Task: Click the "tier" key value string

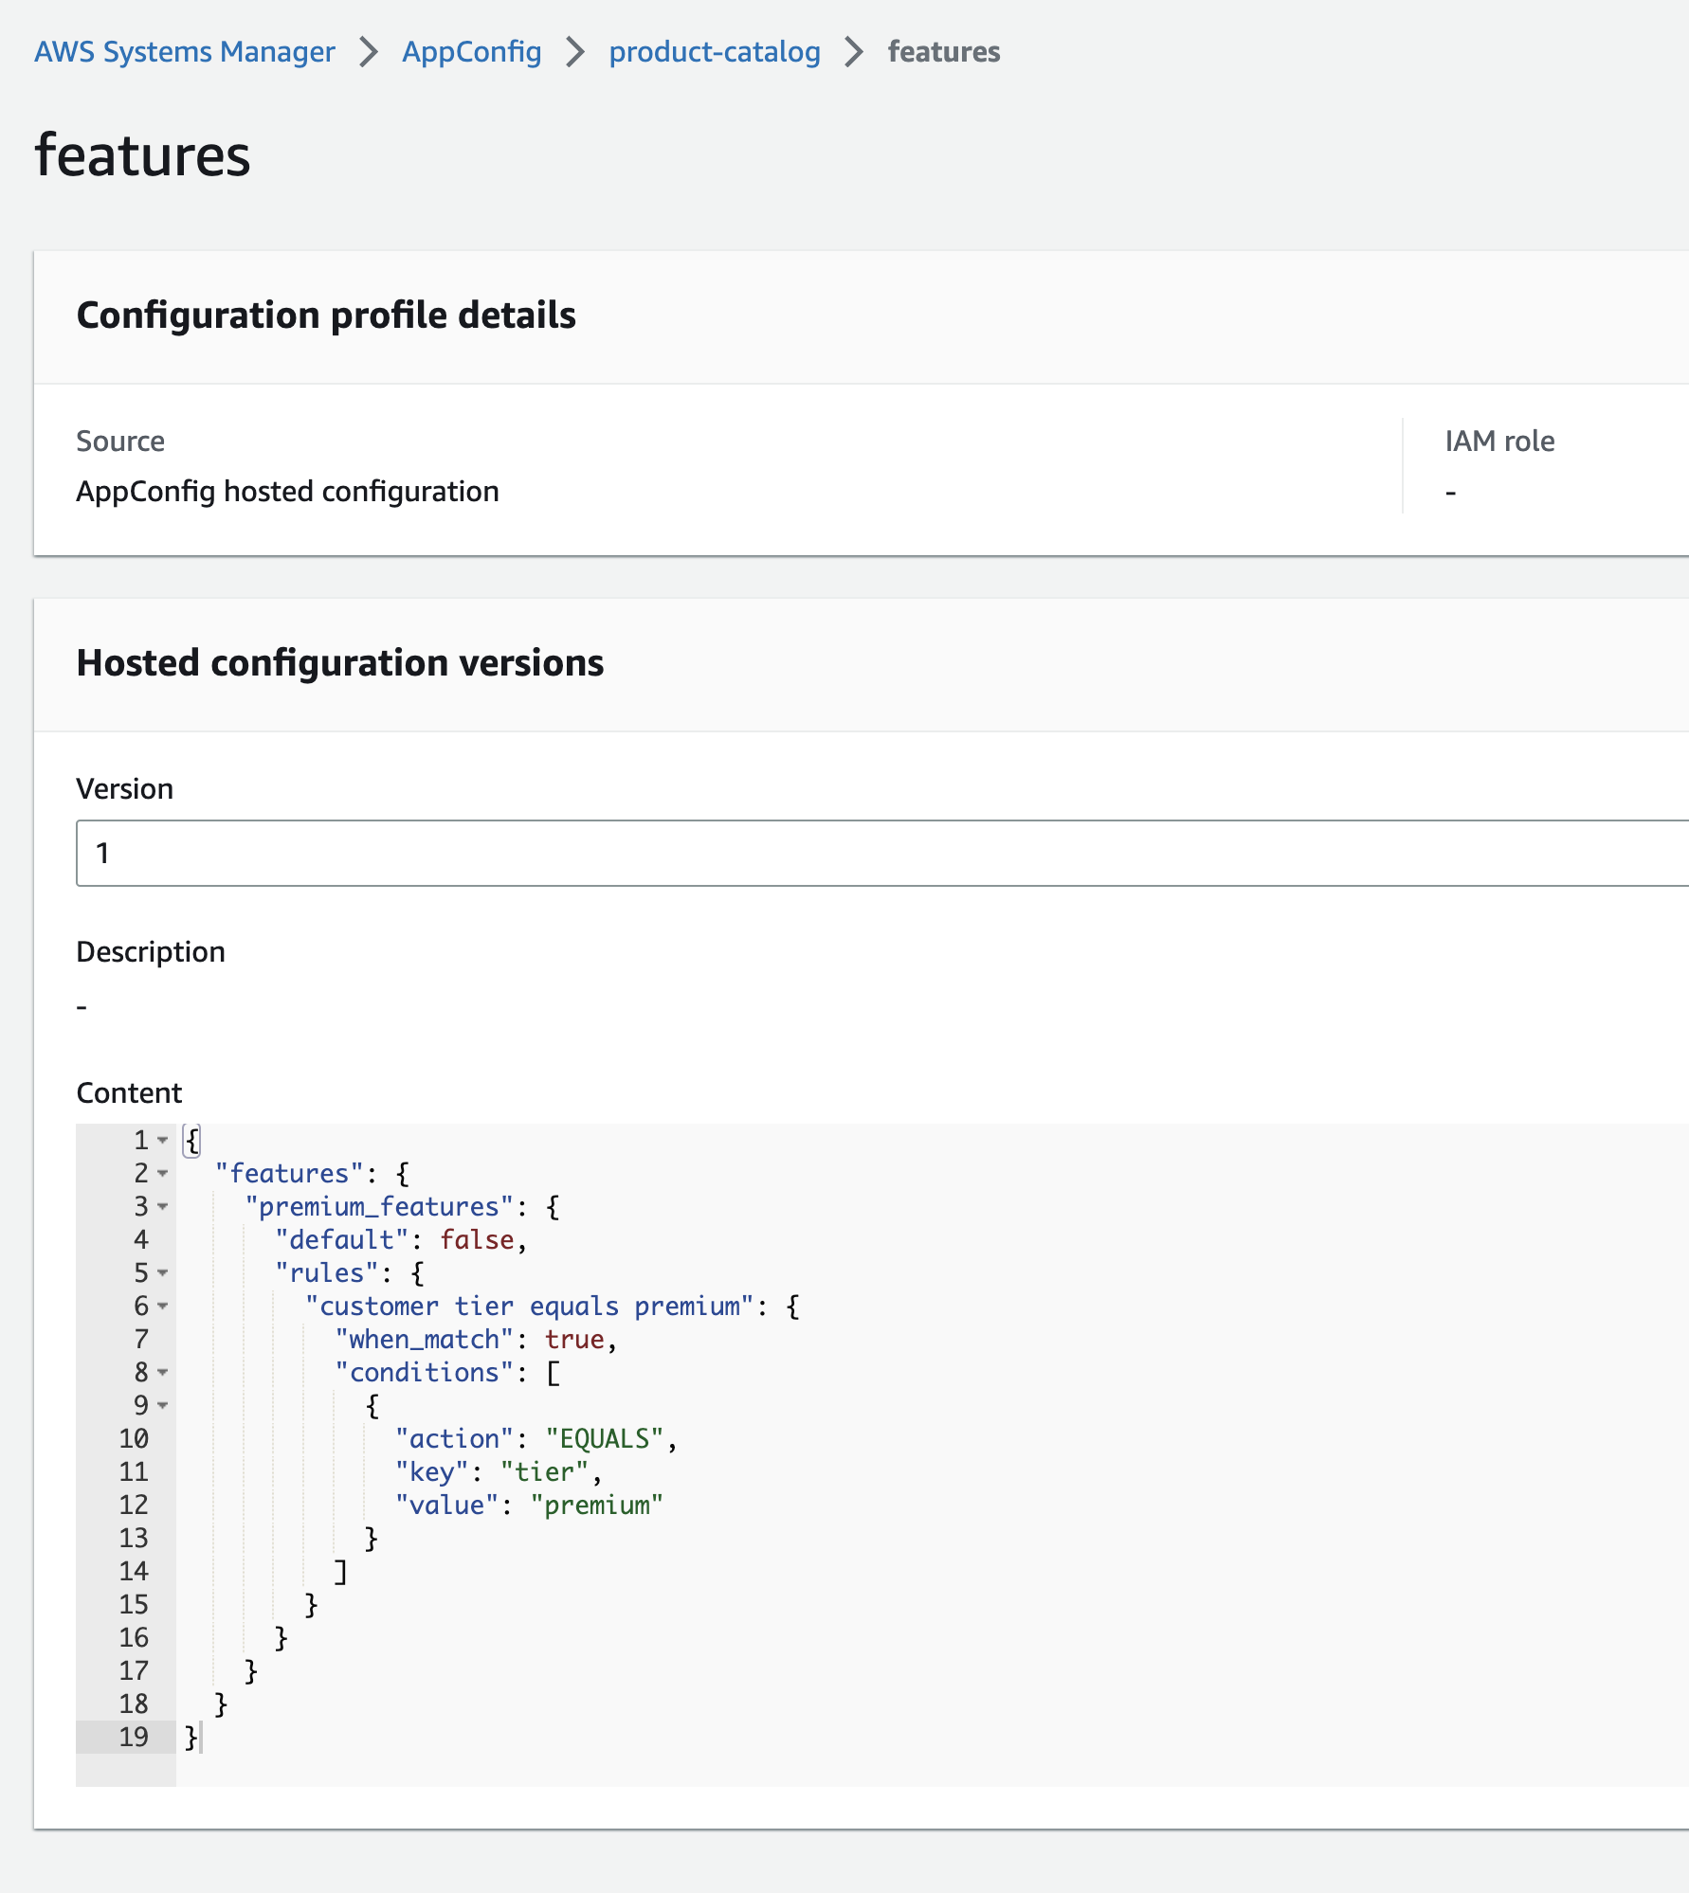Action: point(544,1471)
